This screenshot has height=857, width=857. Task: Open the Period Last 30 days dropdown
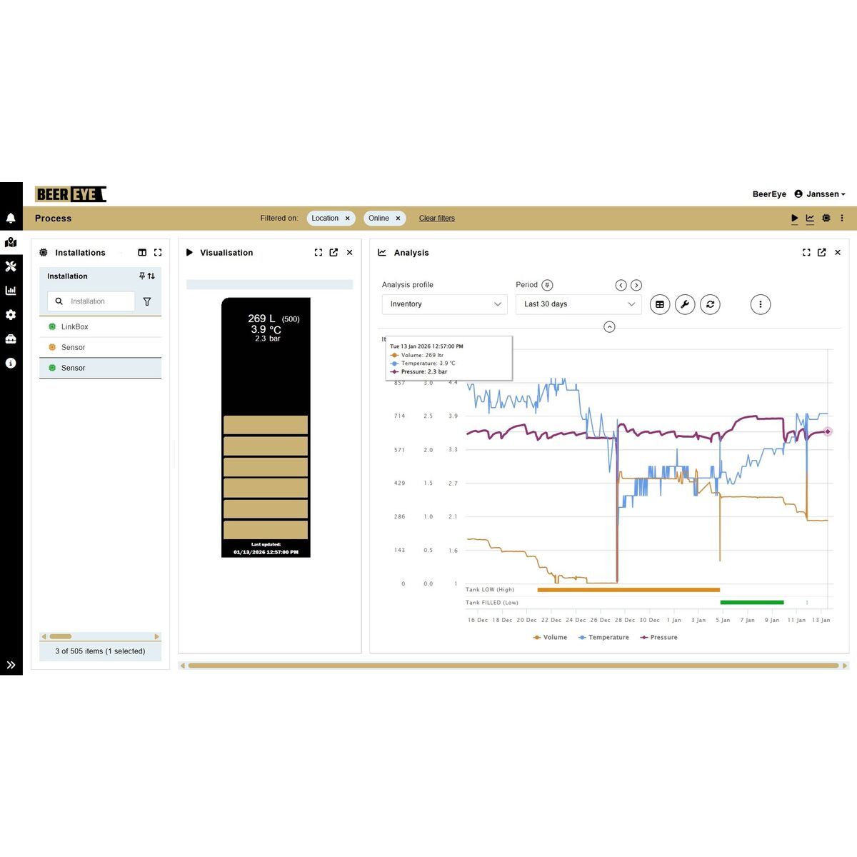tap(578, 304)
